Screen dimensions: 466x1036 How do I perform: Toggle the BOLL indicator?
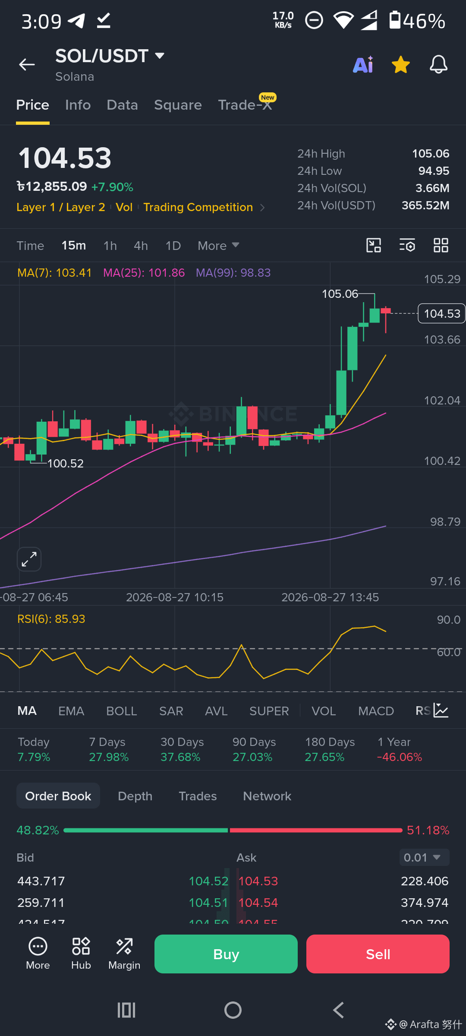click(122, 711)
